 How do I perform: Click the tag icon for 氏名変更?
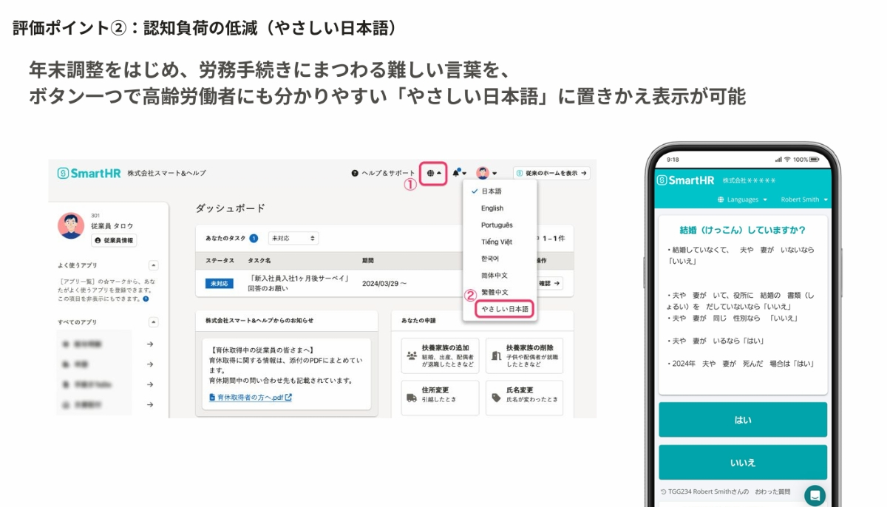[x=496, y=397]
